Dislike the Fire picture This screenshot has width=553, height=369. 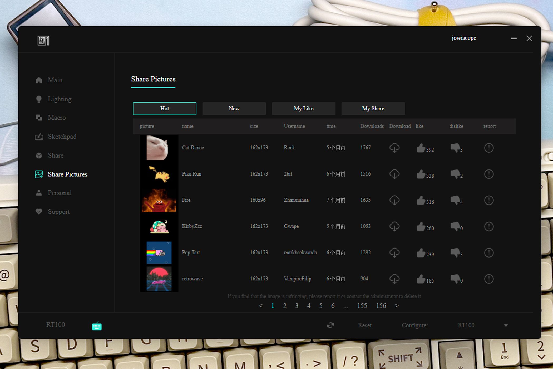(455, 200)
